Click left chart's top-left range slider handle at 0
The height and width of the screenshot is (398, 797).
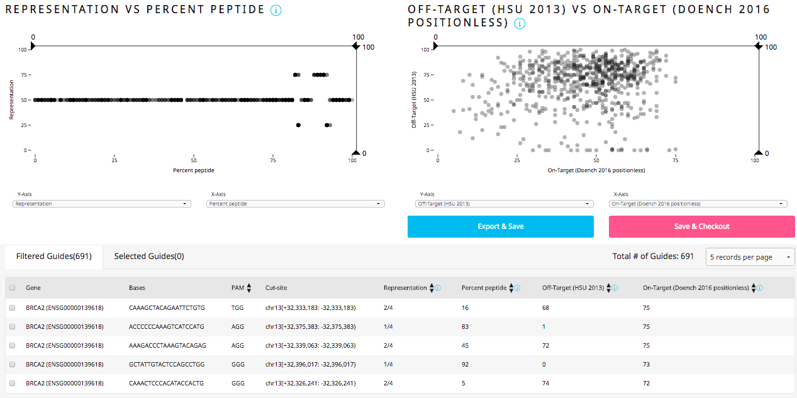[x=33, y=46]
